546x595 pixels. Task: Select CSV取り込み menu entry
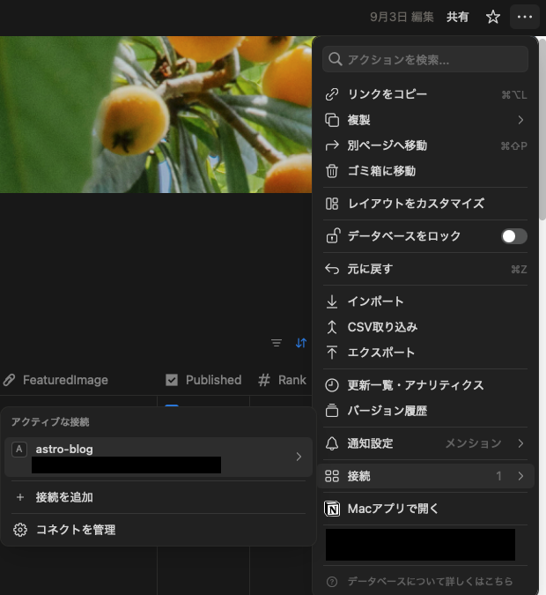tap(382, 327)
